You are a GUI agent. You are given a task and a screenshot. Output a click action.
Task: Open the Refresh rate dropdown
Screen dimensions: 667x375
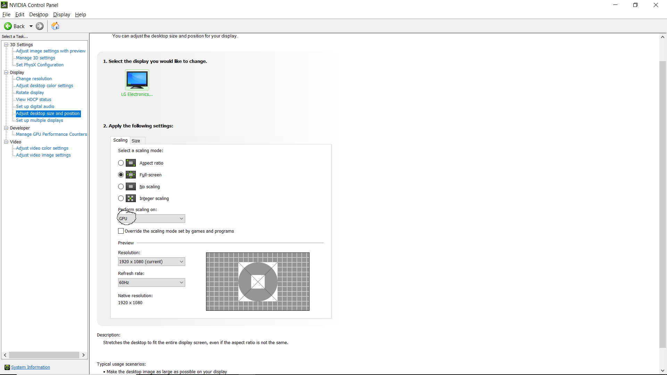tap(151, 282)
